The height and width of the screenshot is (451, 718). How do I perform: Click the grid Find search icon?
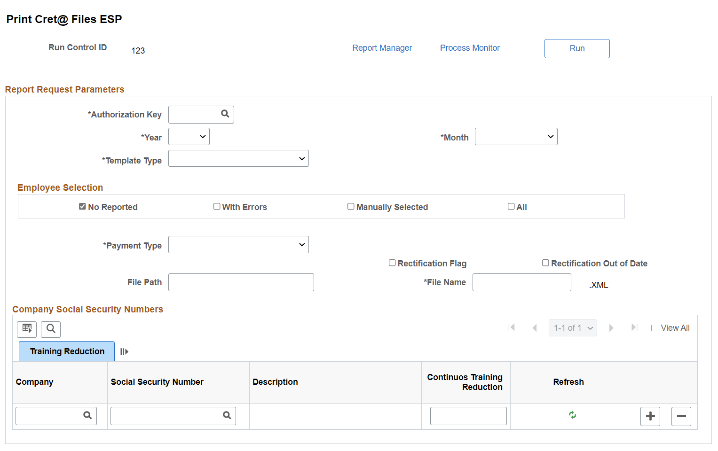click(51, 329)
